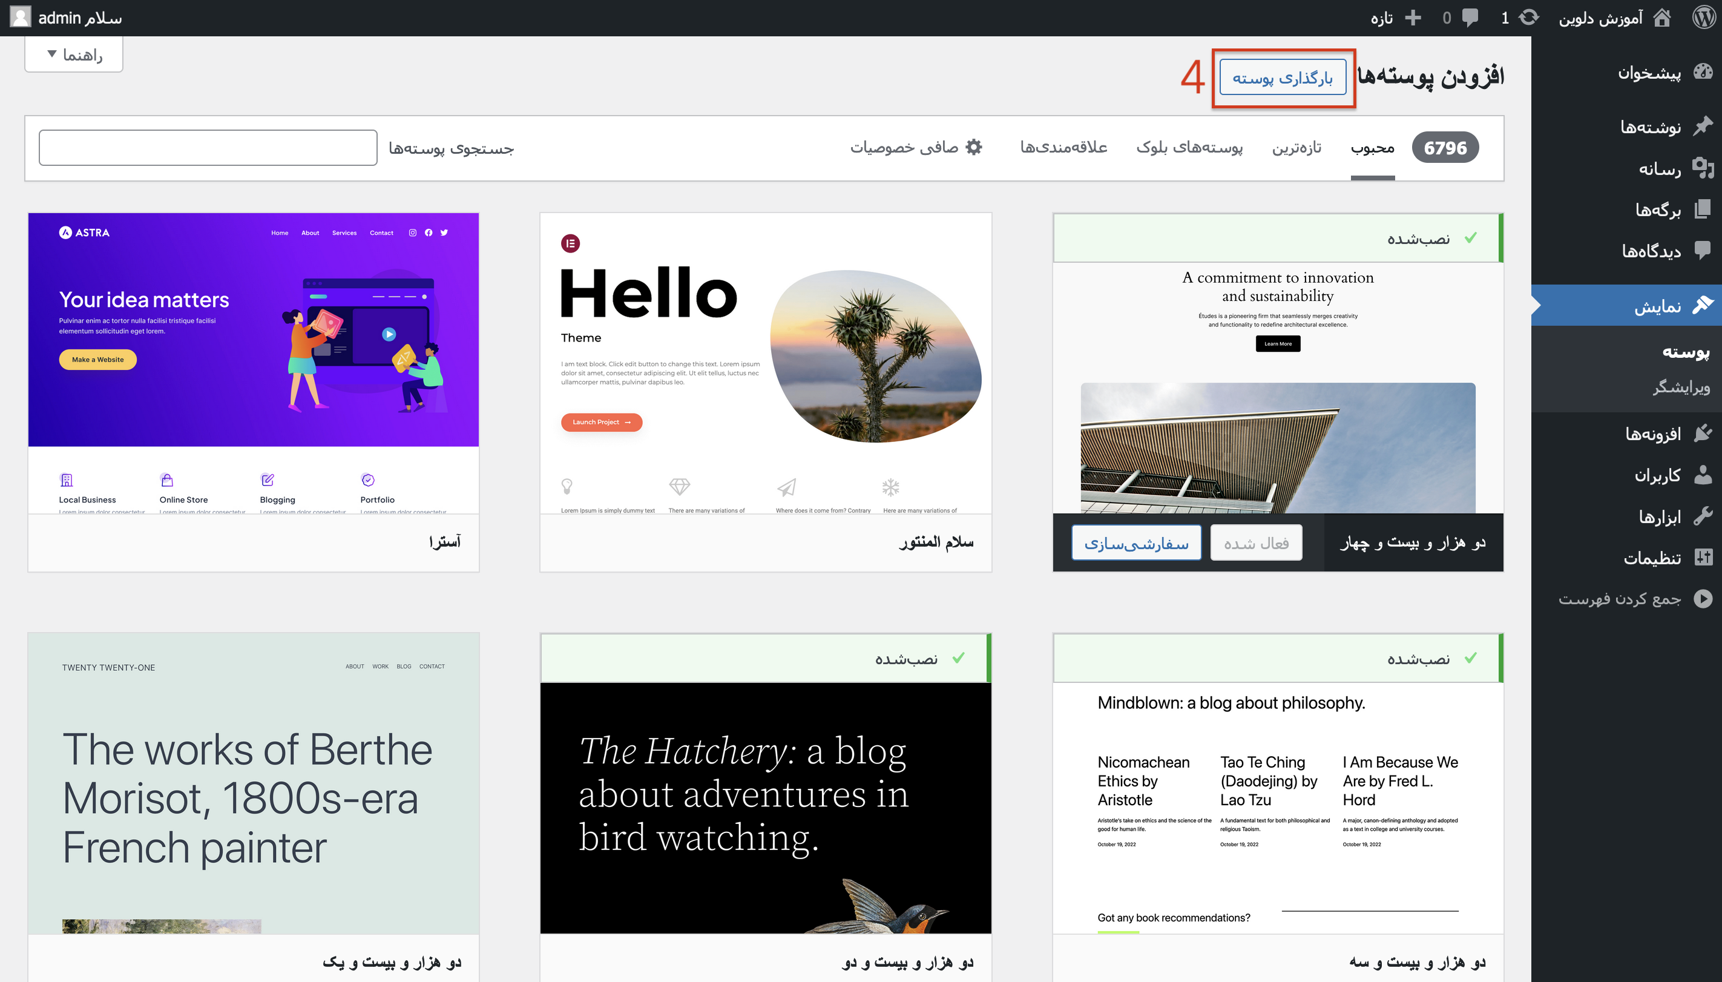The image size is (1722, 982).
Task: Click the آموزش دلوین site name link
Action: [1600, 18]
